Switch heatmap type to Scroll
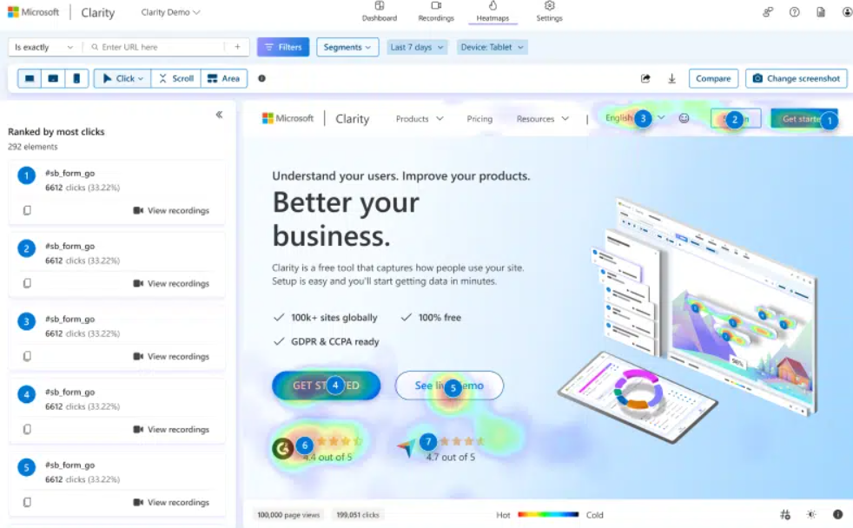Screen dimensions: 853x528 (176, 78)
